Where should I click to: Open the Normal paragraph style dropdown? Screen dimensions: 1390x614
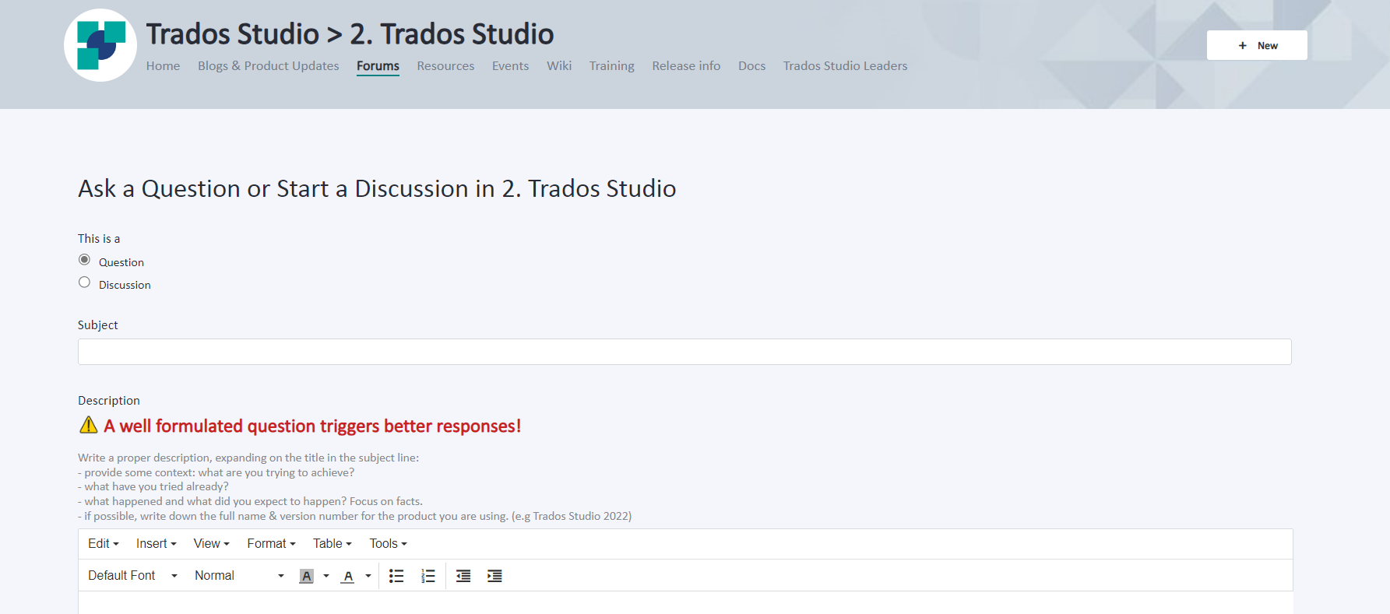tap(240, 576)
